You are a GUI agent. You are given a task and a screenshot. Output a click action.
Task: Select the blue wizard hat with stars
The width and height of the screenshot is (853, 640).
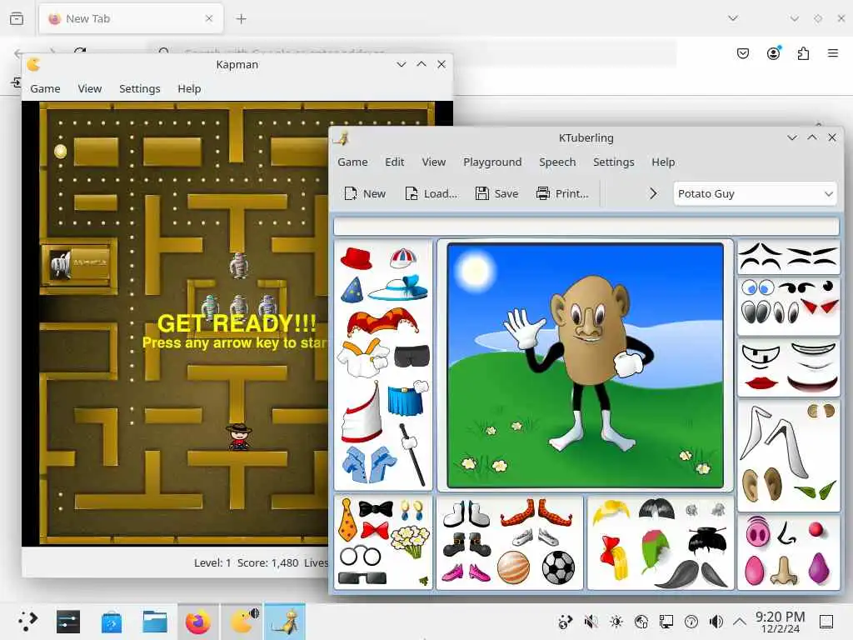(x=352, y=290)
